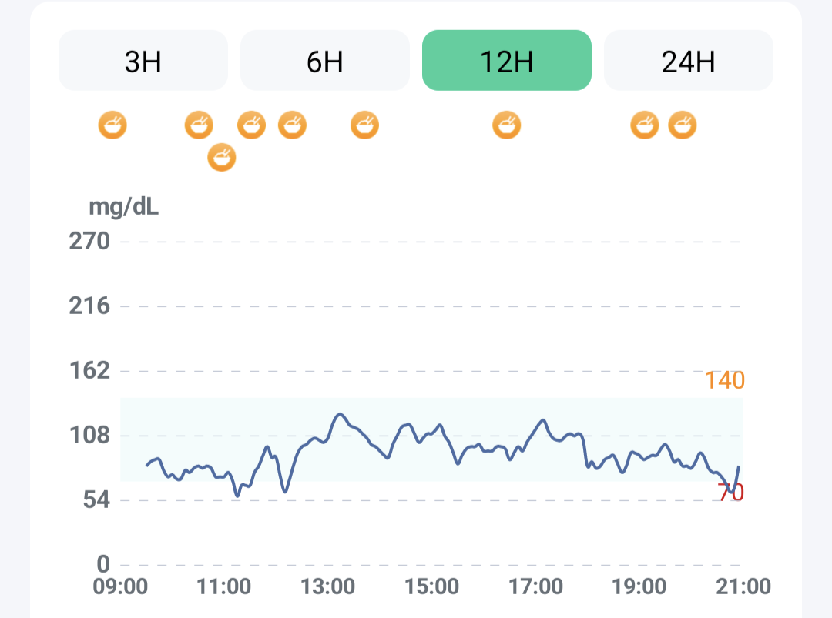The image size is (832, 618).
Task: Open the leftmost meal record icon
Action: [112, 124]
